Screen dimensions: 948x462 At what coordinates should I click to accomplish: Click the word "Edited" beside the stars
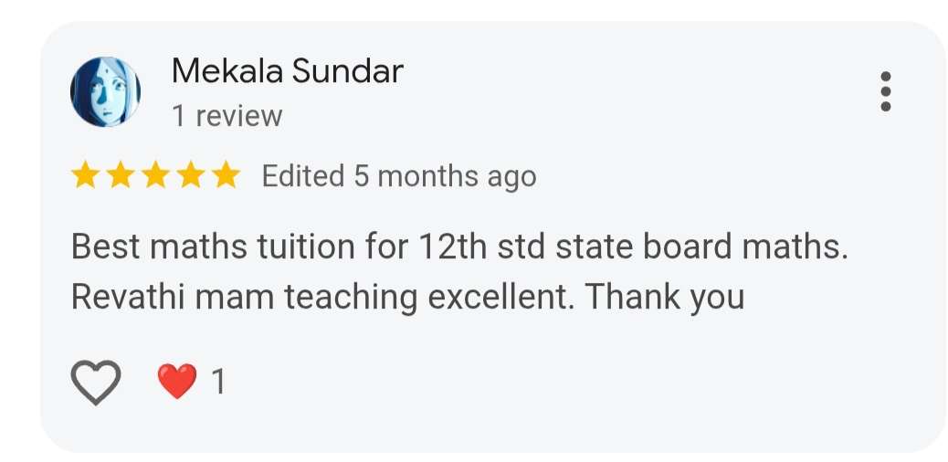[303, 175]
